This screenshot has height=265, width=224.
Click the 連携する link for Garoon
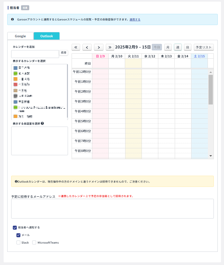pos(135,19)
